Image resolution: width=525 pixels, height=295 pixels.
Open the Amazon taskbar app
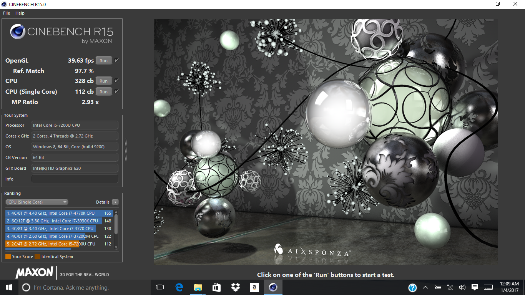[x=254, y=287]
